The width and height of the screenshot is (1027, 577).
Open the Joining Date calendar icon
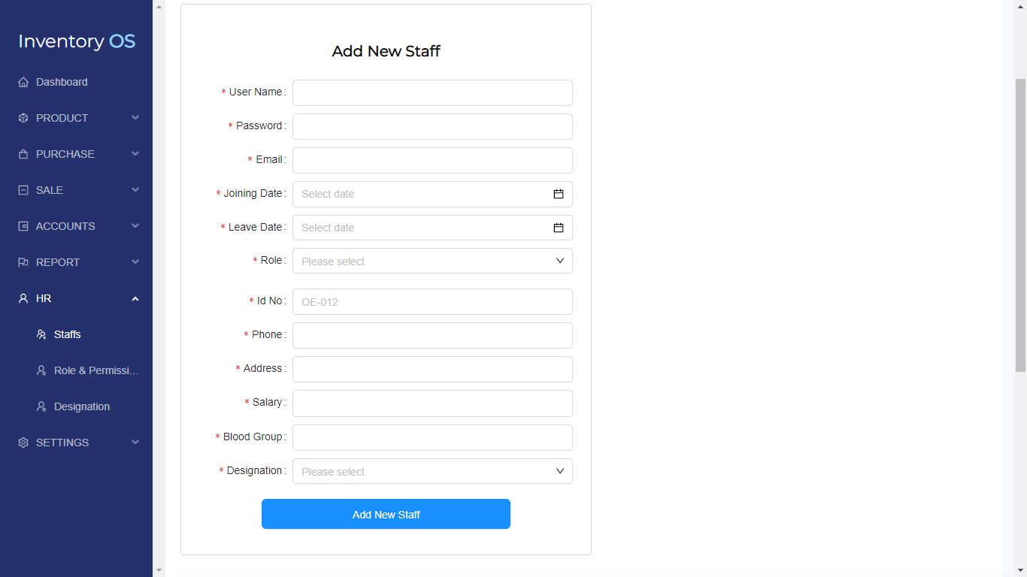(x=559, y=194)
